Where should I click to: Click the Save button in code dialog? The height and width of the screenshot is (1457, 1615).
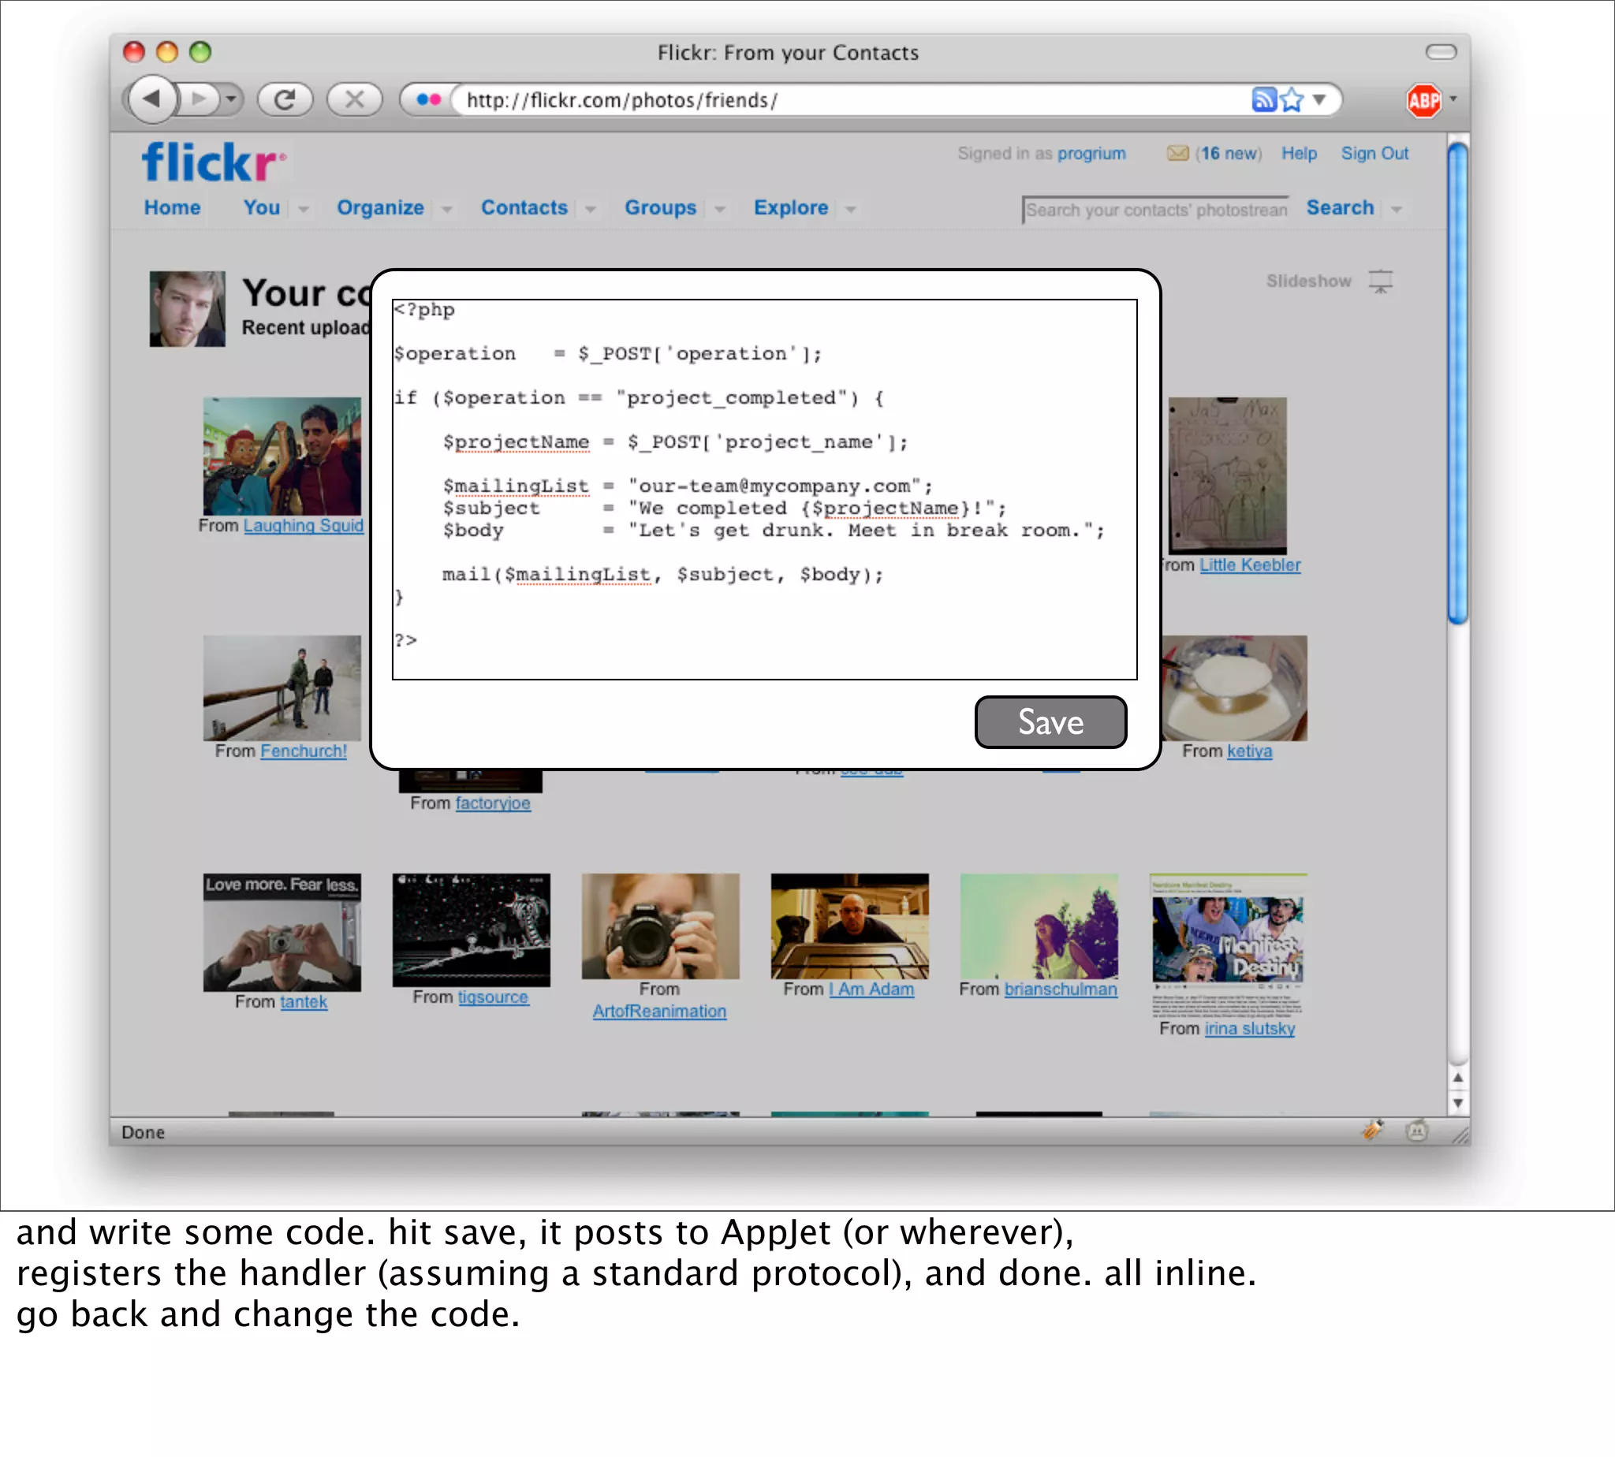point(1050,722)
